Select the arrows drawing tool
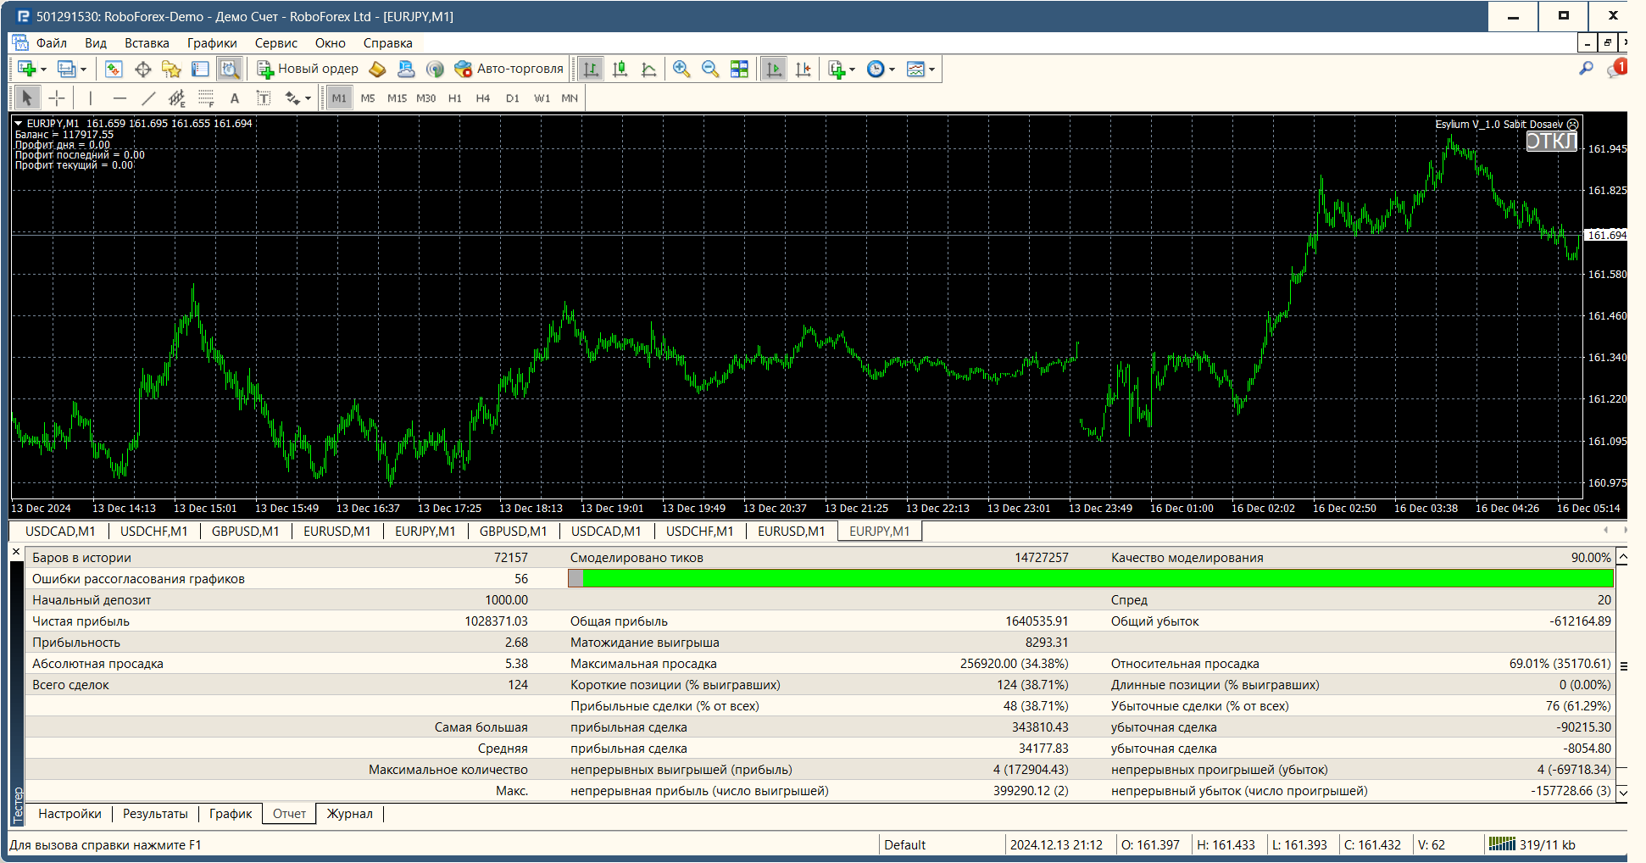1646x863 pixels. click(292, 98)
